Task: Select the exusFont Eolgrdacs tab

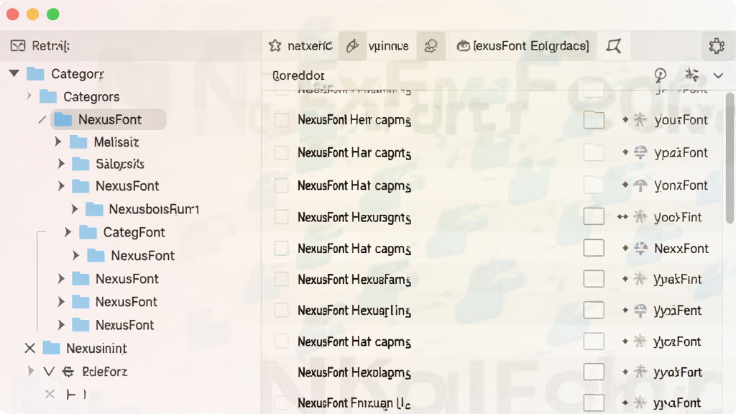Action: [523, 46]
